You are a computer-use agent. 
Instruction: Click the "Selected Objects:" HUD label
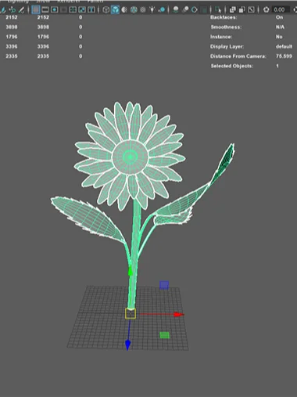click(232, 66)
